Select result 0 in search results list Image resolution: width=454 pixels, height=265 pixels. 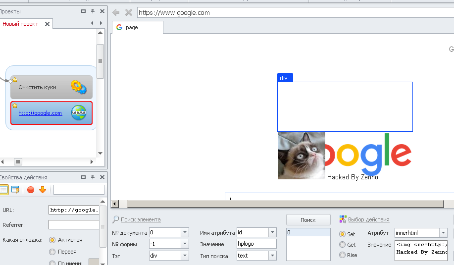(x=308, y=232)
